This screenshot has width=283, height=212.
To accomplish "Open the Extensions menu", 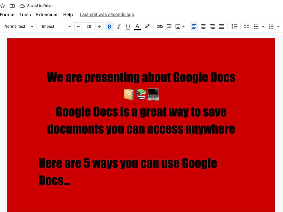I will pos(47,14).
